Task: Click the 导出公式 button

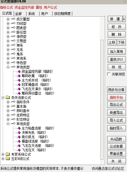Action: tap(116, 105)
